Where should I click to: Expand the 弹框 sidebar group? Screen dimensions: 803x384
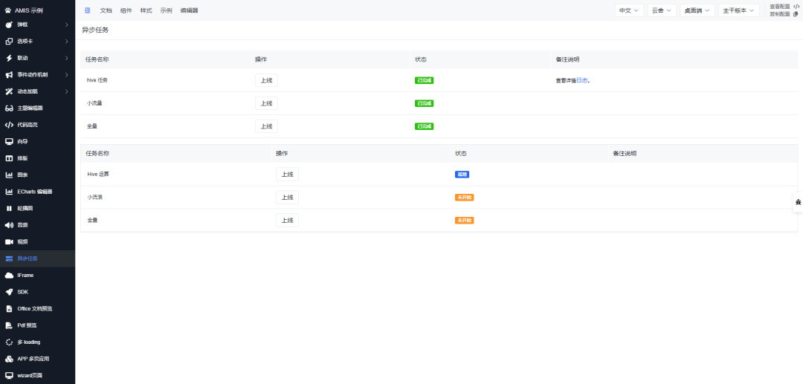coord(66,25)
